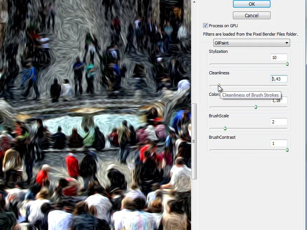Move the BrushScale slider thumb
The height and width of the screenshot is (230, 307).
click(x=225, y=128)
